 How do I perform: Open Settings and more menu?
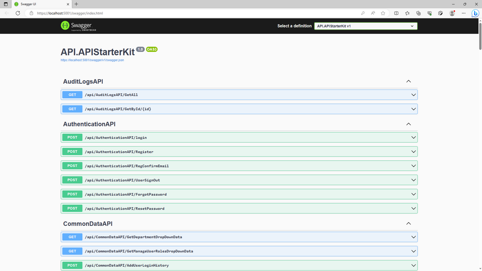coord(463,13)
